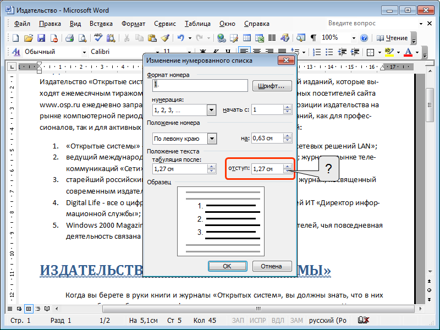Open the font color dropdown arrow
The width and height of the screenshot is (440, 330).
click(x=417, y=52)
